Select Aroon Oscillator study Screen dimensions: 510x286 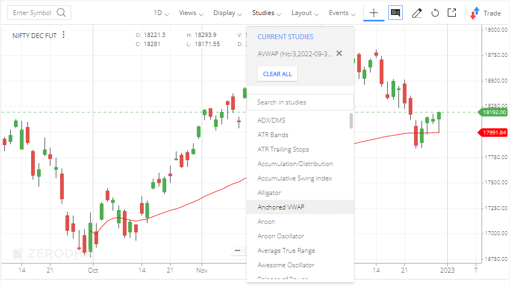(300, 236)
